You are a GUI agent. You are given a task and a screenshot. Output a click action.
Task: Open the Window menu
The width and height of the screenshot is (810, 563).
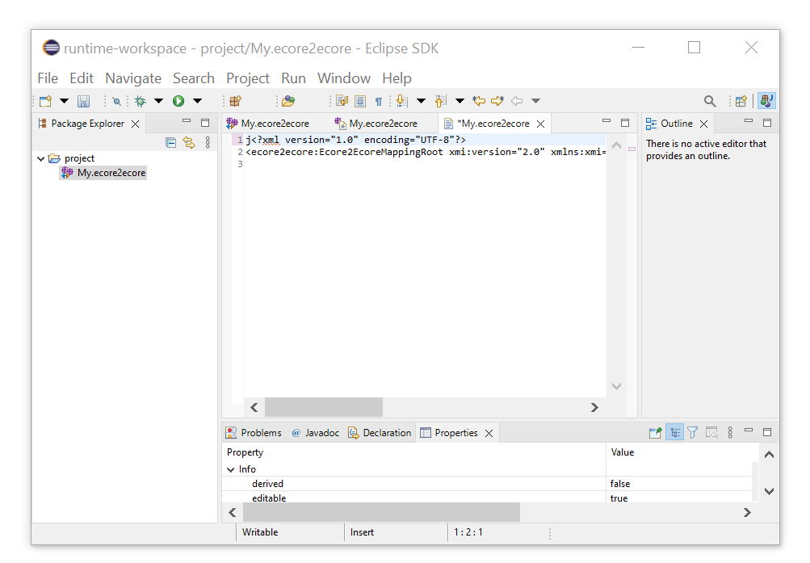344,78
